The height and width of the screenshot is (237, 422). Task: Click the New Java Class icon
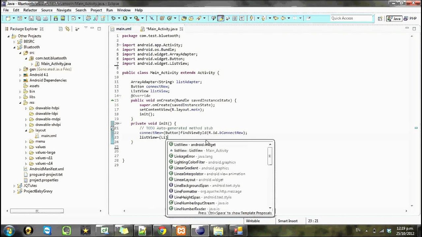(x=170, y=18)
